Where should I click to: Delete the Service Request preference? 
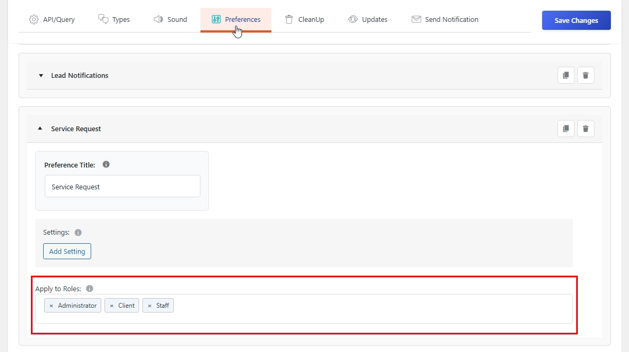click(585, 129)
